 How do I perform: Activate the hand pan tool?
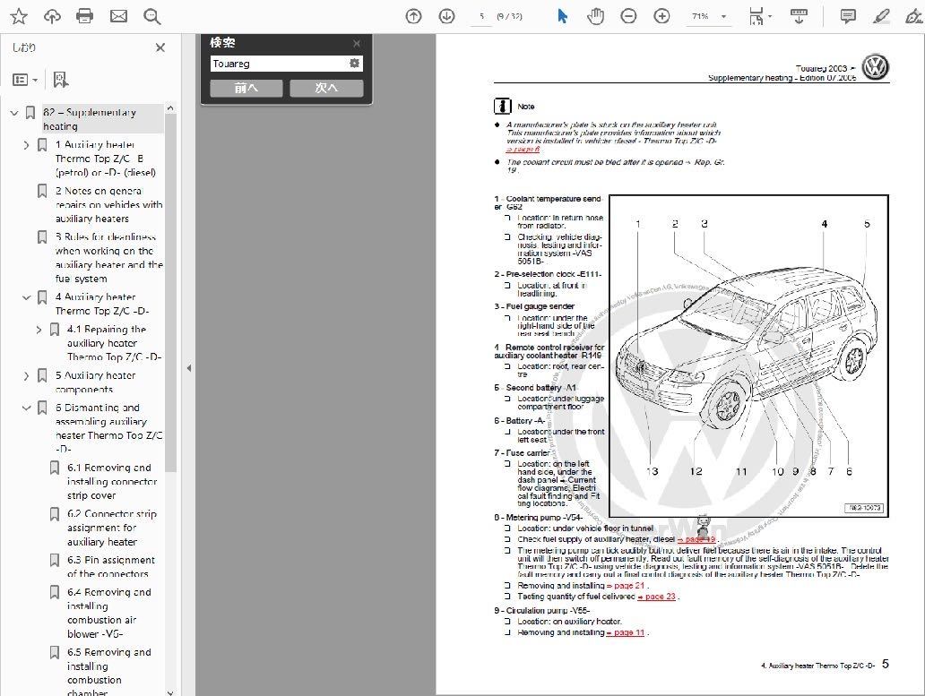(x=596, y=16)
